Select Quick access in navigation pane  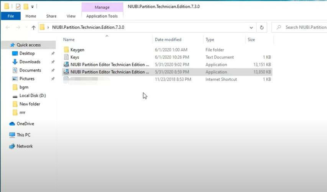tap(29, 45)
